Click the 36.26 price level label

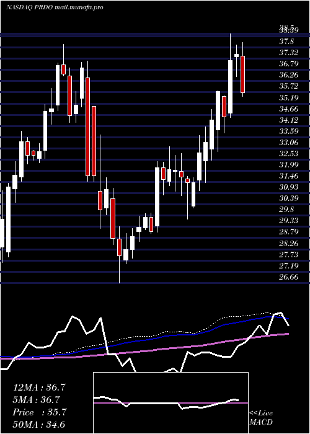pyautogui.click(x=289, y=75)
